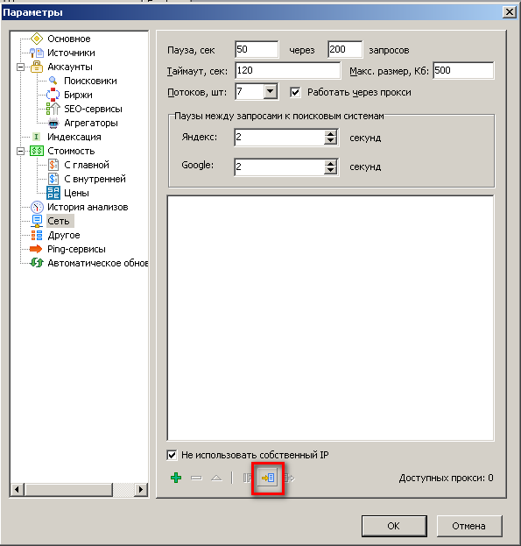The height and width of the screenshot is (546, 521).
Task: Close the Параметры dialog
Action: tap(509, 12)
